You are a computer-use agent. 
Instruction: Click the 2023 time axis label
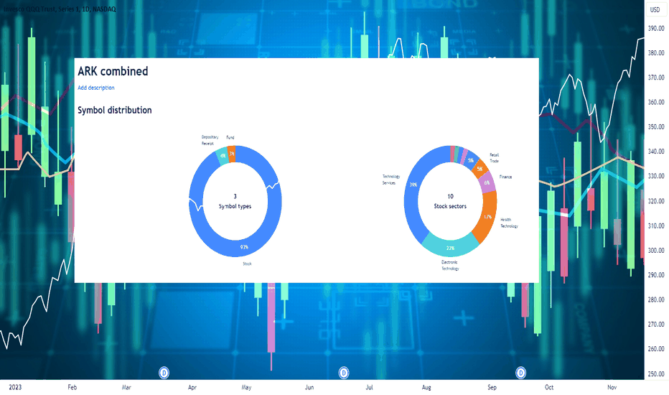tap(15, 387)
